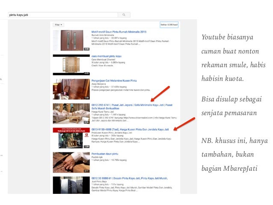Click the wood carving hands thumbnail
The height and width of the screenshot is (205, 273).
click(x=71, y=162)
